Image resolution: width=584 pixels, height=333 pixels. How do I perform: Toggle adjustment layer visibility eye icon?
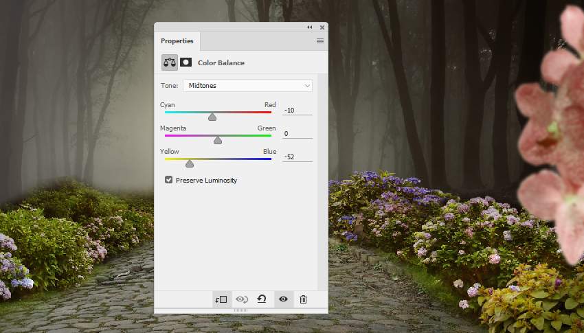(284, 299)
